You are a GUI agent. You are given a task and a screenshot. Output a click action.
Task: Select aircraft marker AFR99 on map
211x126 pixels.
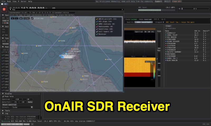(x=106, y=59)
